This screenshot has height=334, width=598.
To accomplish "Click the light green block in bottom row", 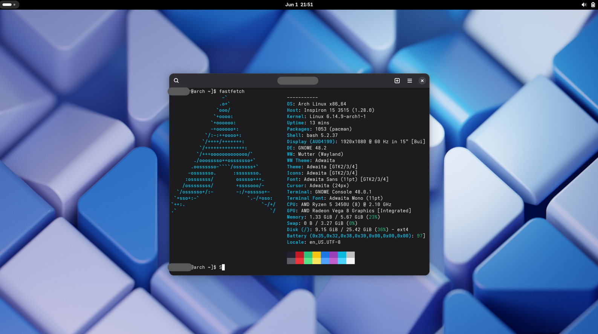I will coord(308,261).
